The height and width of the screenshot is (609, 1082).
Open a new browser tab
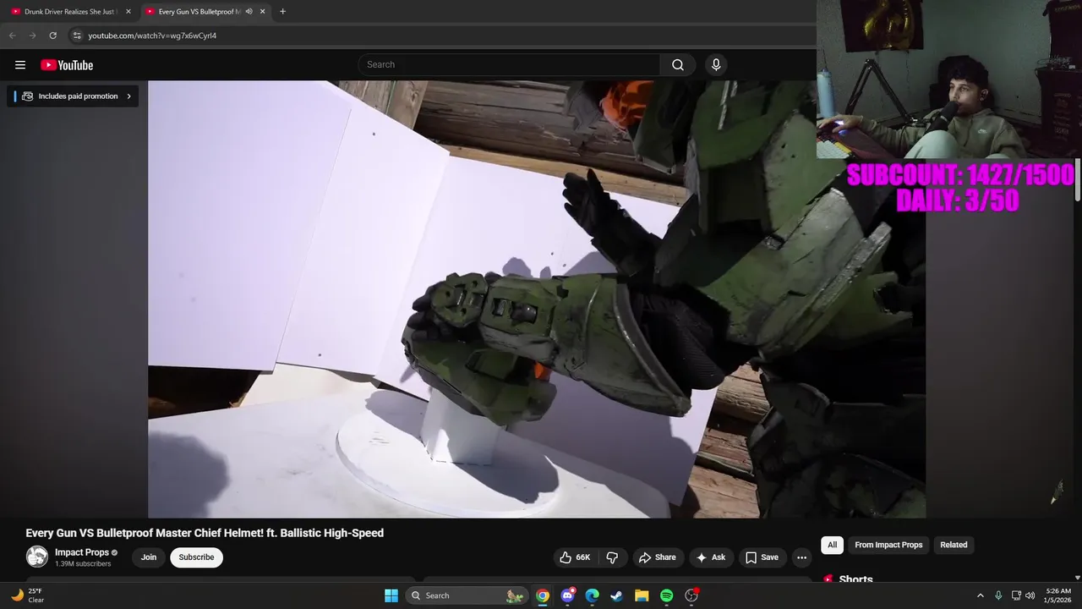point(282,12)
